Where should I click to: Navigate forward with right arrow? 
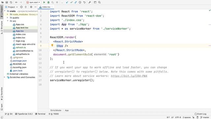[21, 2]
